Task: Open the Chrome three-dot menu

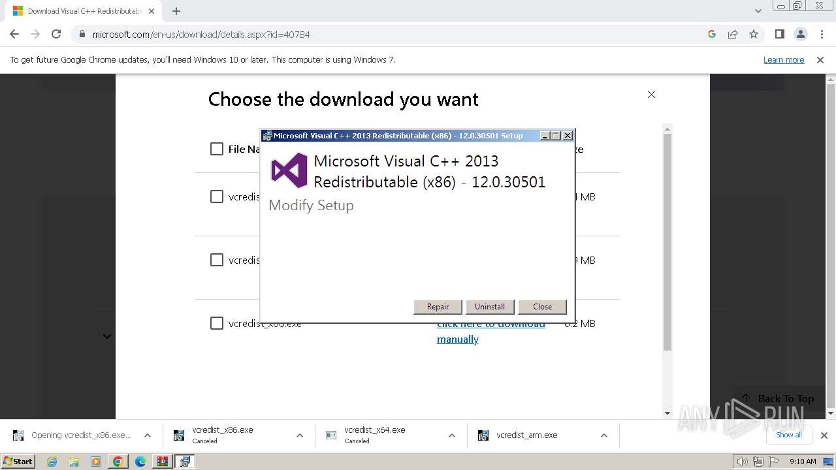Action: [x=821, y=34]
